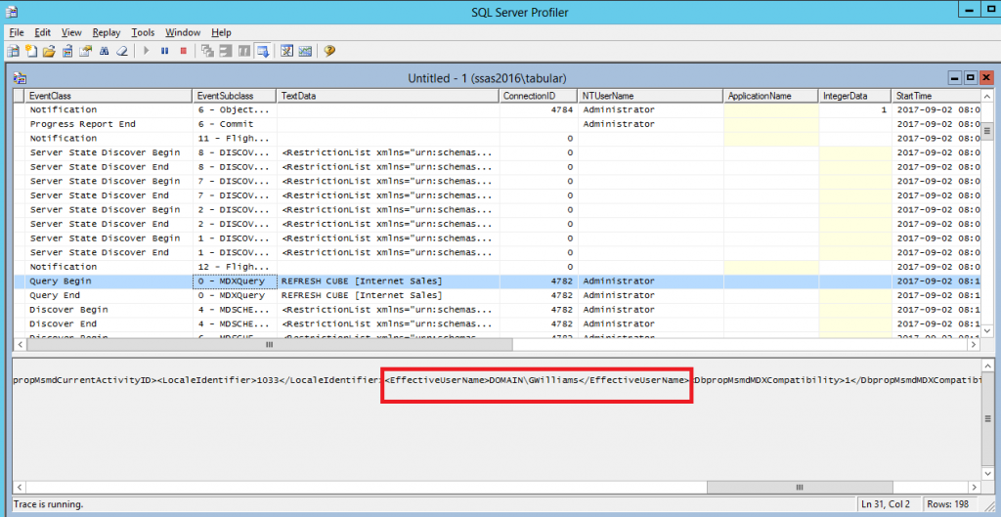Open the View menu
The height and width of the screenshot is (517, 1001).
coord(71,32)
